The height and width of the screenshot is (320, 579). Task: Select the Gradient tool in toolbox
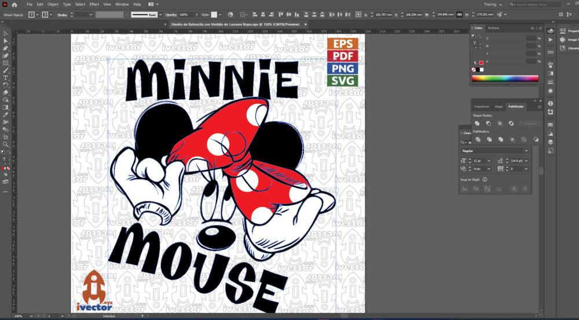click(6, 107)
